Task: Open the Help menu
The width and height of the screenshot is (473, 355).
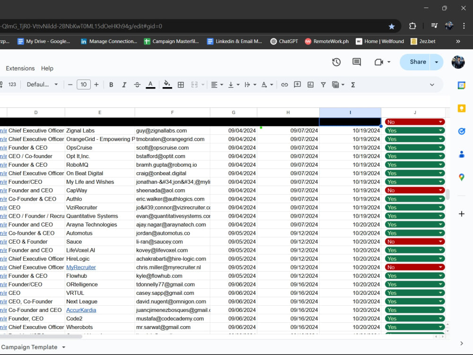Action: (x=47, y=69)
